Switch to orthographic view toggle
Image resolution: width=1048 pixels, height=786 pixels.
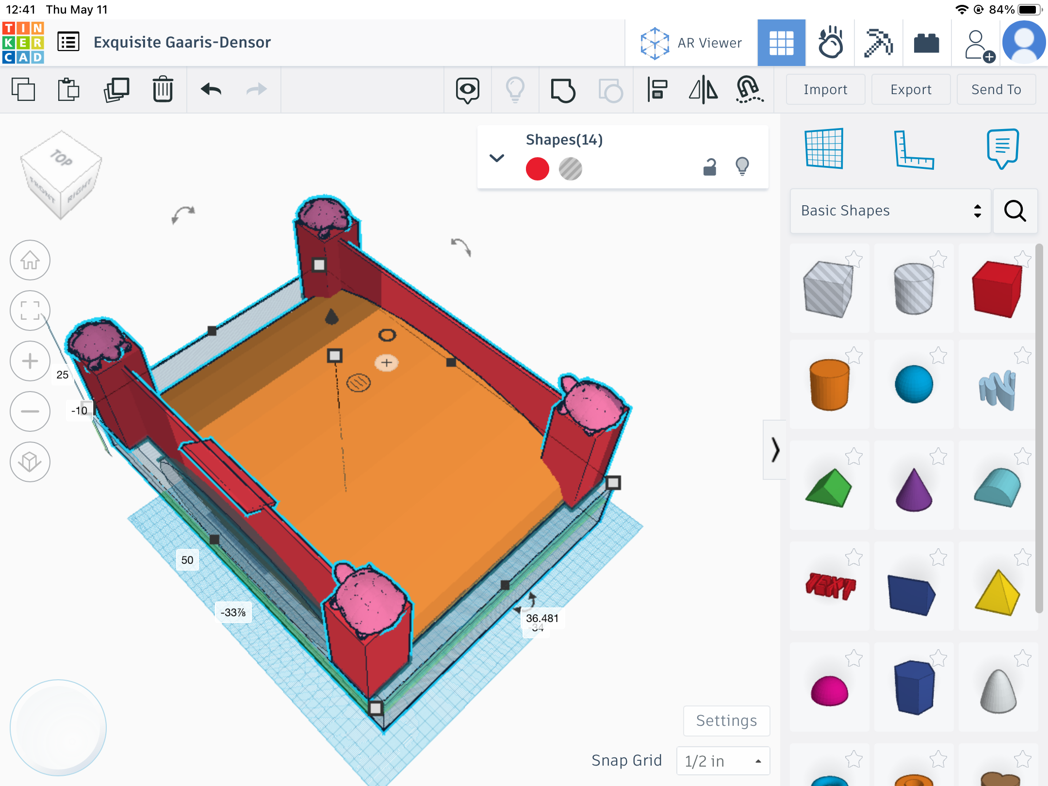[x=30, y=462]
